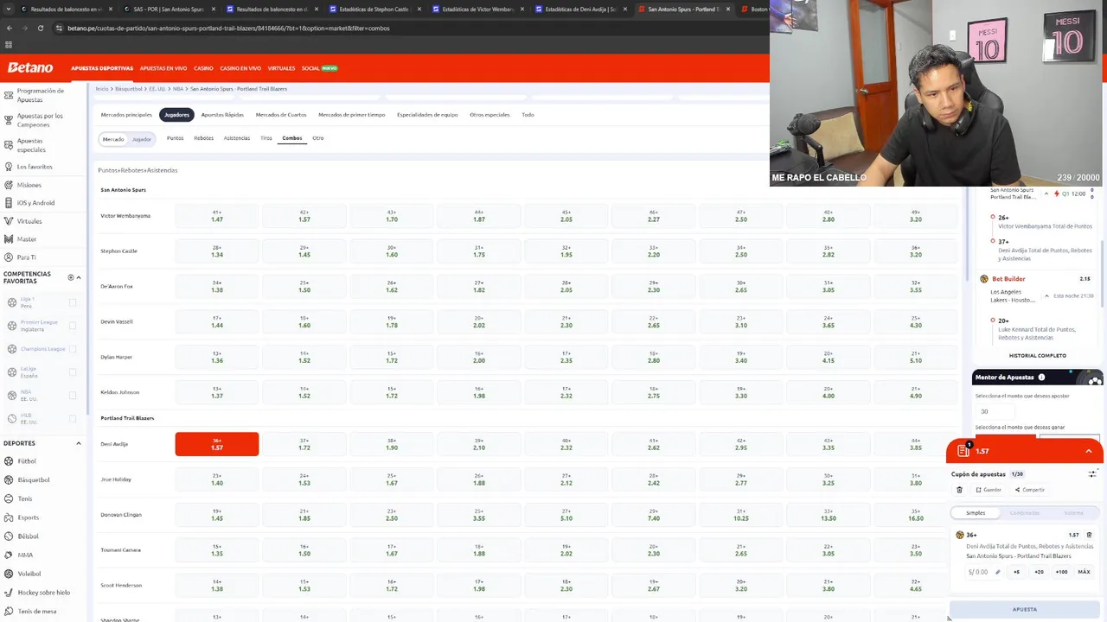Image resolution: width=1107 pixels, height=622 pixels.
Task: Go to the Betano logo home link
Action: point(30,67)
